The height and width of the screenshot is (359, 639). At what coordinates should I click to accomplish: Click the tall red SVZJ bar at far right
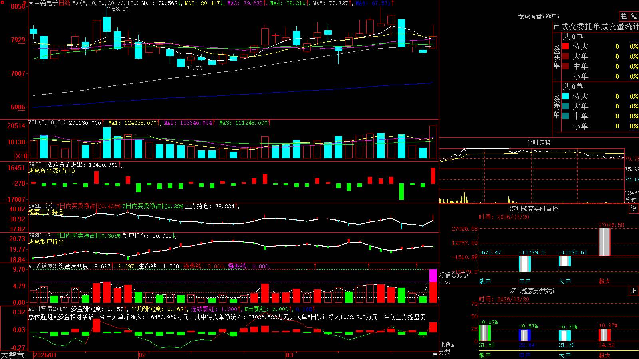[433, 176]
